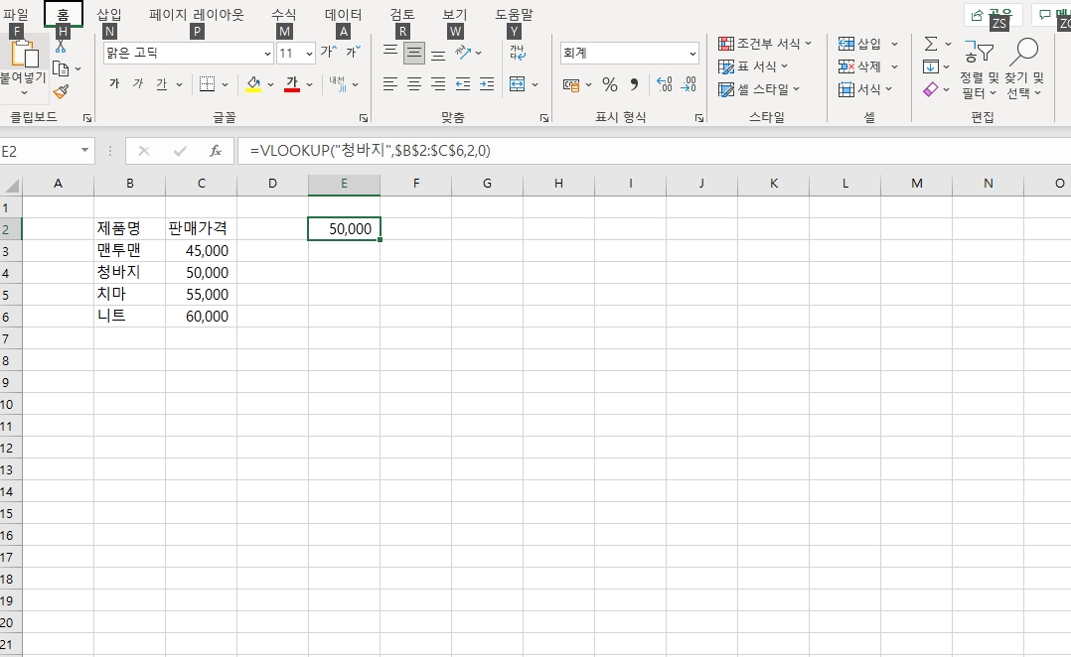This screenshot has width=1071, height=657.
Task: Open 셀 스타일 menu
Action: 759,89
